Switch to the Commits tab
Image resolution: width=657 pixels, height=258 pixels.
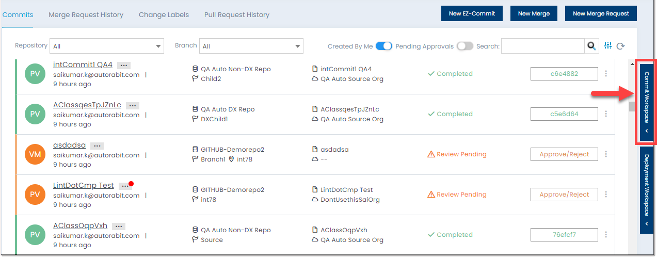[x=18, y=14]
